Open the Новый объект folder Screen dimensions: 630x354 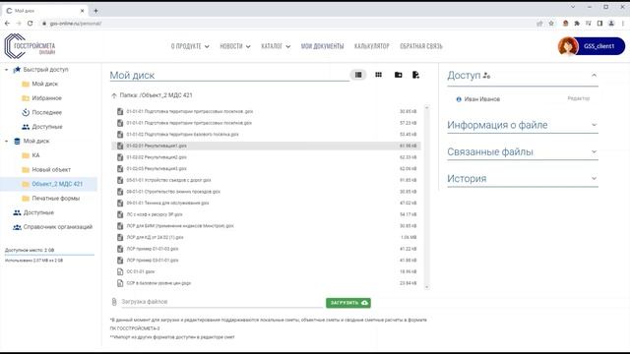pos(51,170)
